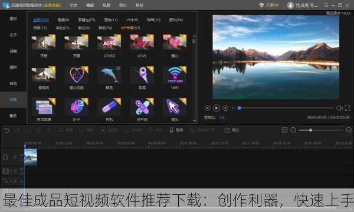Select the 动画 sidebar tab
The height and width of the screenshot is (212, 354).
[14, 100]
